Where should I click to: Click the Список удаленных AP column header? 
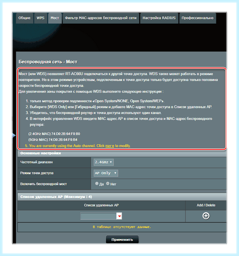click(x=101, y=205)
